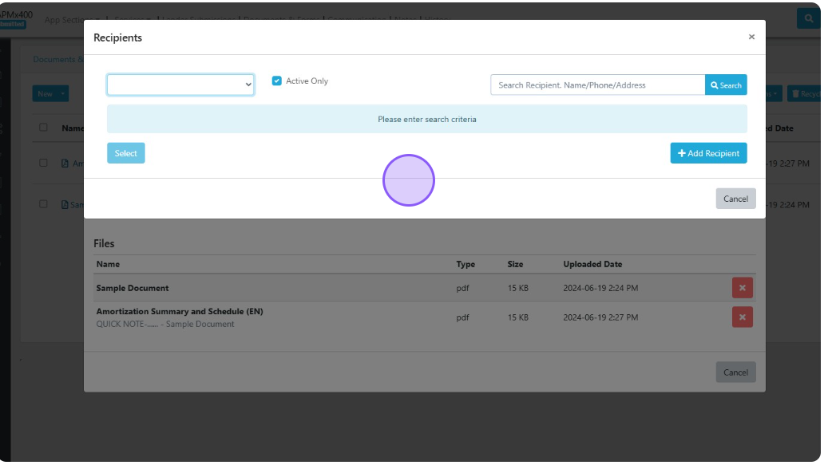Screen dimensions: 828x465
Task: Tick the checkbox for the 'Sam...' document row
Action: pos(43,204)
